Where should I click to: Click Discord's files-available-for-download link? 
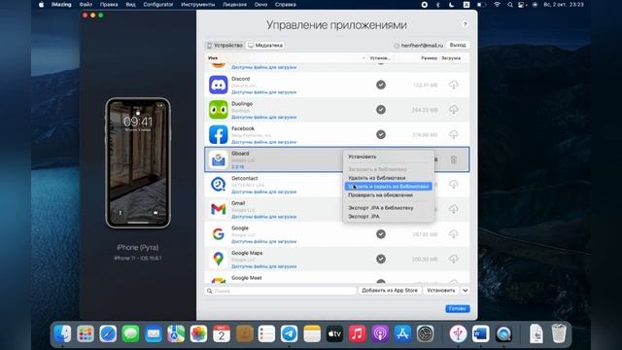(263, 92)
